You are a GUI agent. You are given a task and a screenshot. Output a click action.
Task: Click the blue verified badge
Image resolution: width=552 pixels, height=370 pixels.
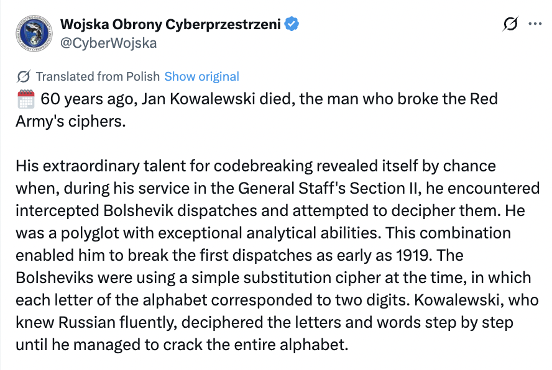pyautogui.click(x=292, y=24)
